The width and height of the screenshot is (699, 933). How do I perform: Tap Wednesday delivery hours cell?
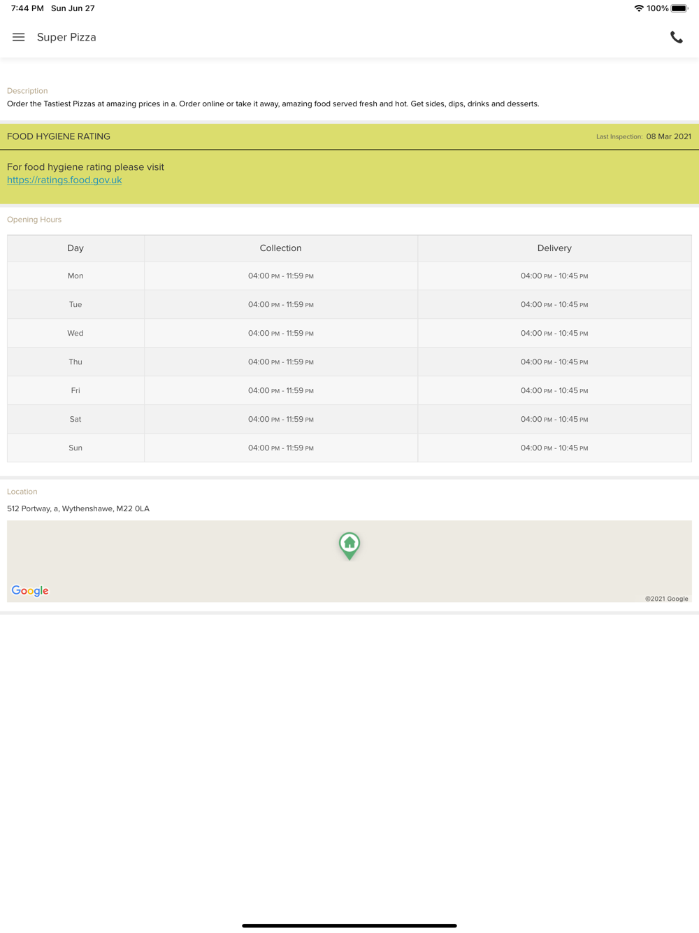[x=554, y=333]
